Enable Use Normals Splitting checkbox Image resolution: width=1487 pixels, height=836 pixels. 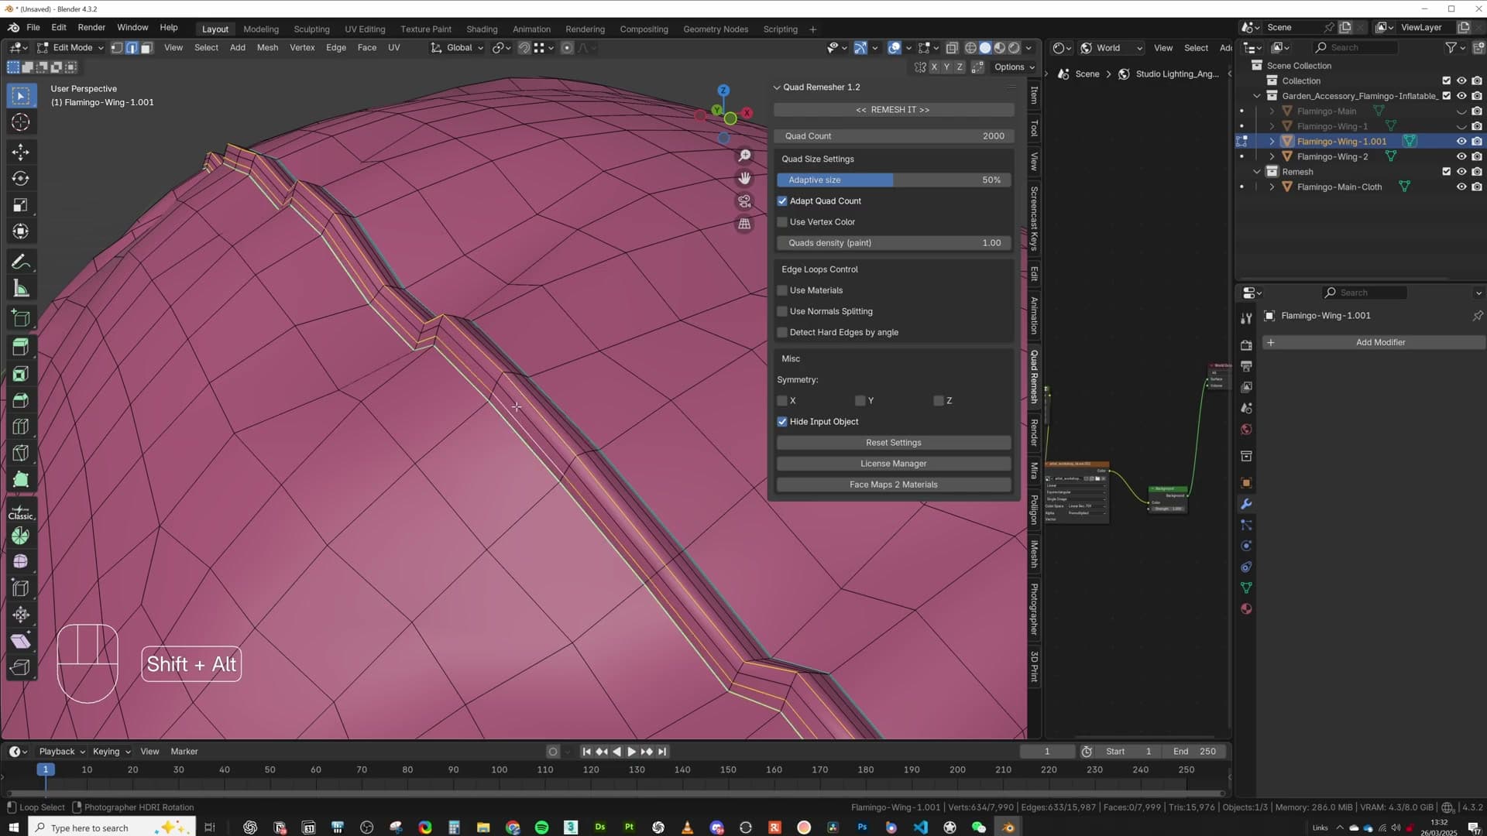coord(782,311)
